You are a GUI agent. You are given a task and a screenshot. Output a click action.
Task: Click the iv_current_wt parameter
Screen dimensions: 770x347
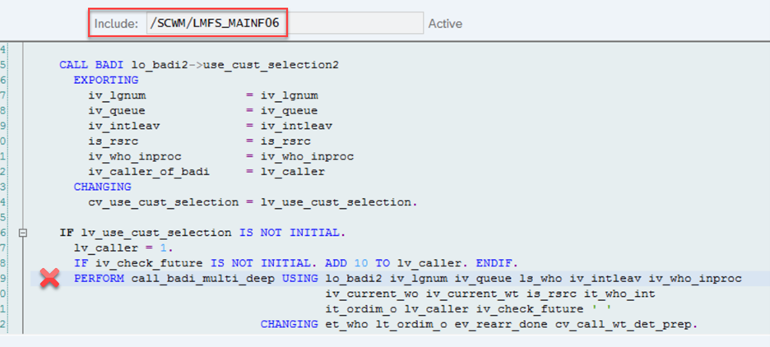coord(472,294)
